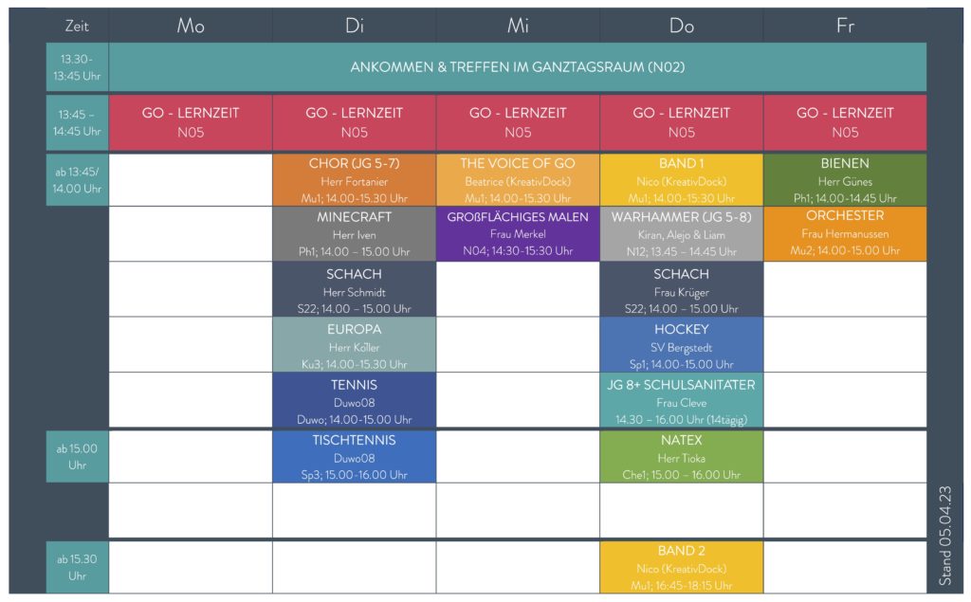Open the THE VOICE OF GO block
This screenshot has width=971, height=602.
pos(518,179)
